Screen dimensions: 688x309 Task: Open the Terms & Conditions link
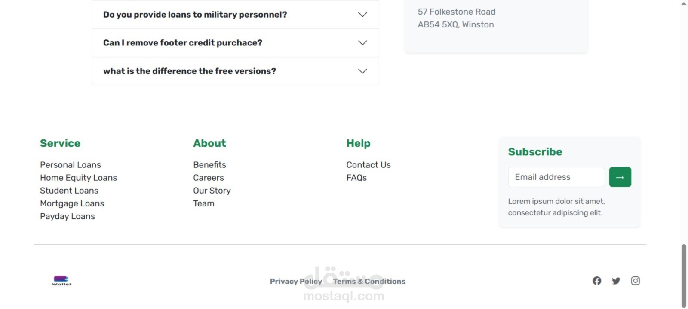click(369, 282)
